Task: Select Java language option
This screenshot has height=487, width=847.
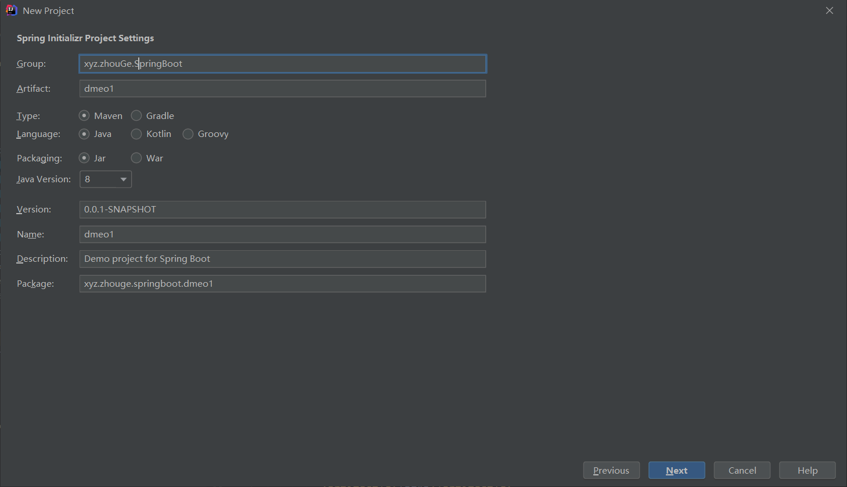Action: tap(84, 134)
